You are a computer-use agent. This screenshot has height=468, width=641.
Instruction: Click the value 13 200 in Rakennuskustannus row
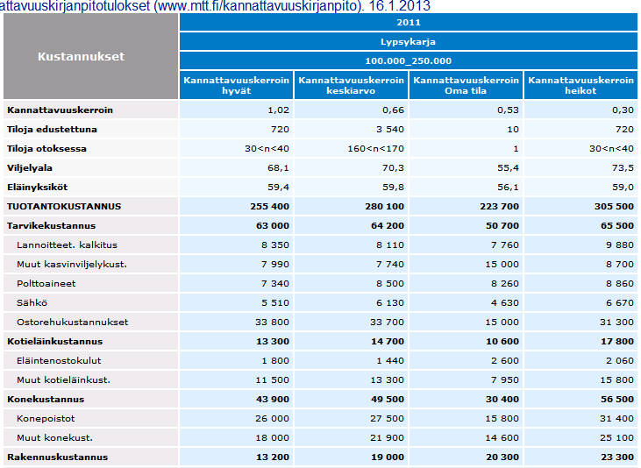273,457
